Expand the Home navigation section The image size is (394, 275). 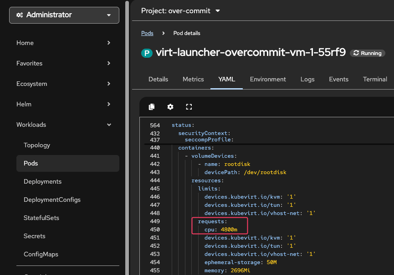point(64,43)
